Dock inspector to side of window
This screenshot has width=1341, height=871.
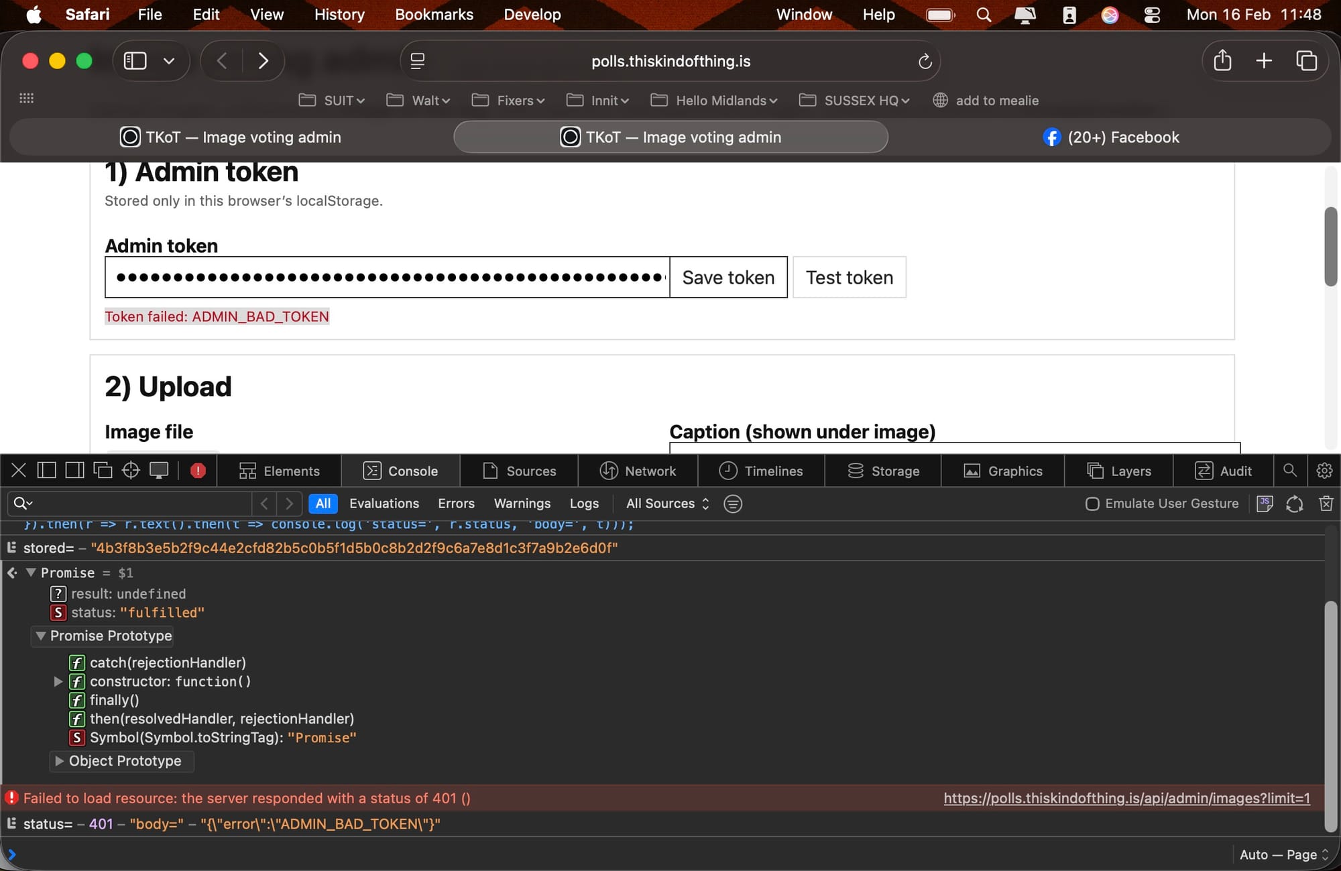tap(74, 471)
